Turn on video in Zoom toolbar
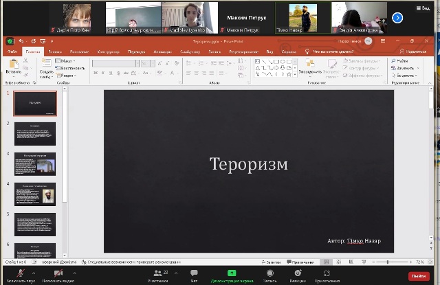 [58, 273]
